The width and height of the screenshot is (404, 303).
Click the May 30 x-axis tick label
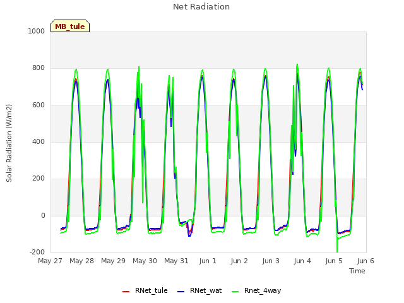[x=145, y=261]
